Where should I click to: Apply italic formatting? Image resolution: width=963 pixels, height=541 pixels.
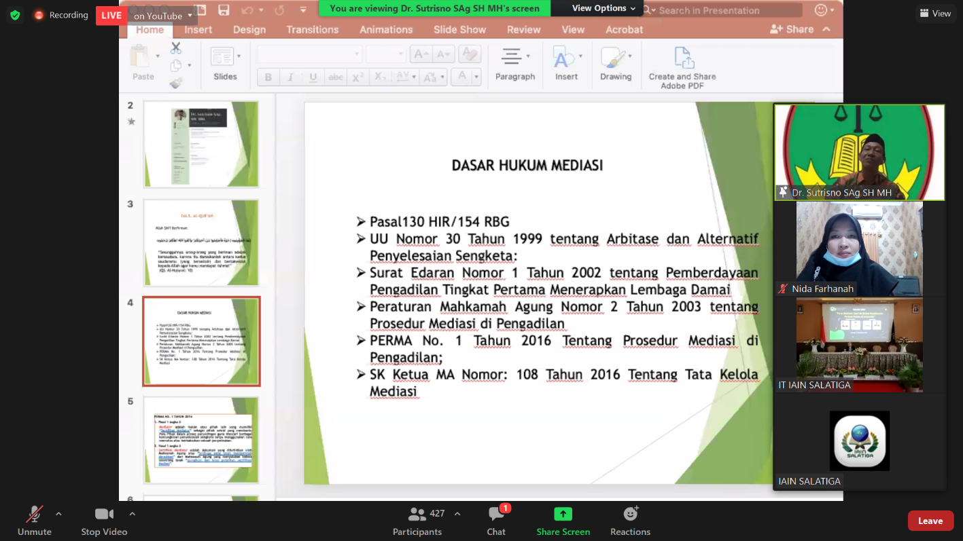290,77
